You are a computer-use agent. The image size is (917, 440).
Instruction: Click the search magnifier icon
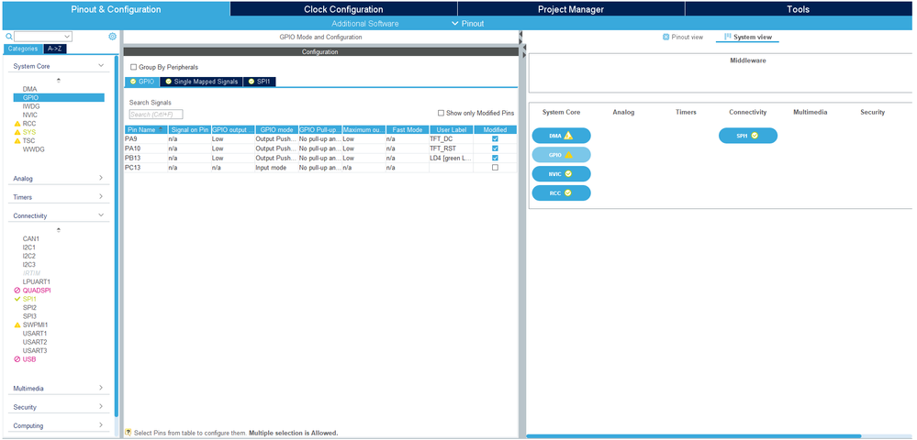(9, 37)
